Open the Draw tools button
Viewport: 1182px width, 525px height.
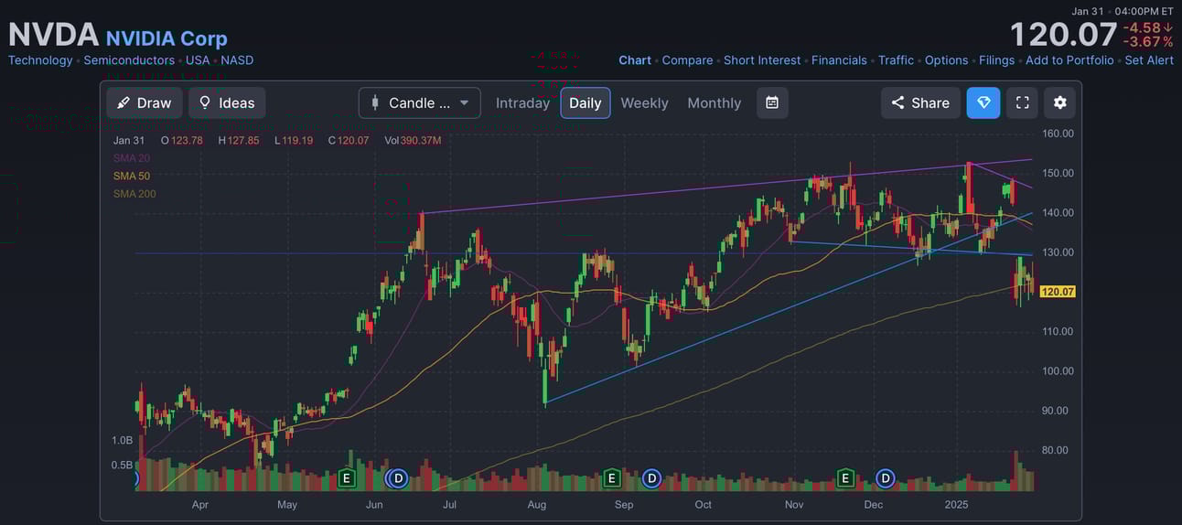click(145, 103)
